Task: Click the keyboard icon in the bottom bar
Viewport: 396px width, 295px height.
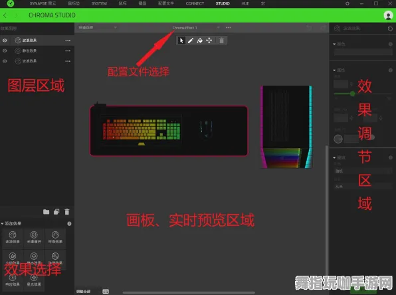Action: (106, 291)
